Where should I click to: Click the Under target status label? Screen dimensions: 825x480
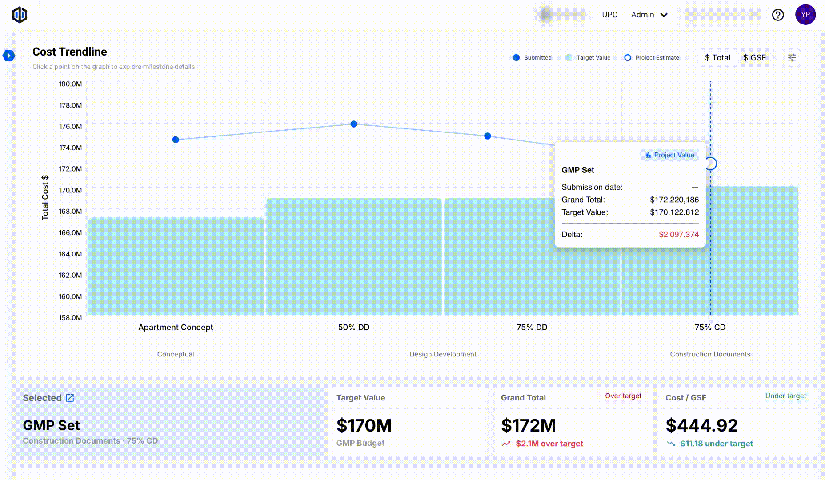pos(785,396)
